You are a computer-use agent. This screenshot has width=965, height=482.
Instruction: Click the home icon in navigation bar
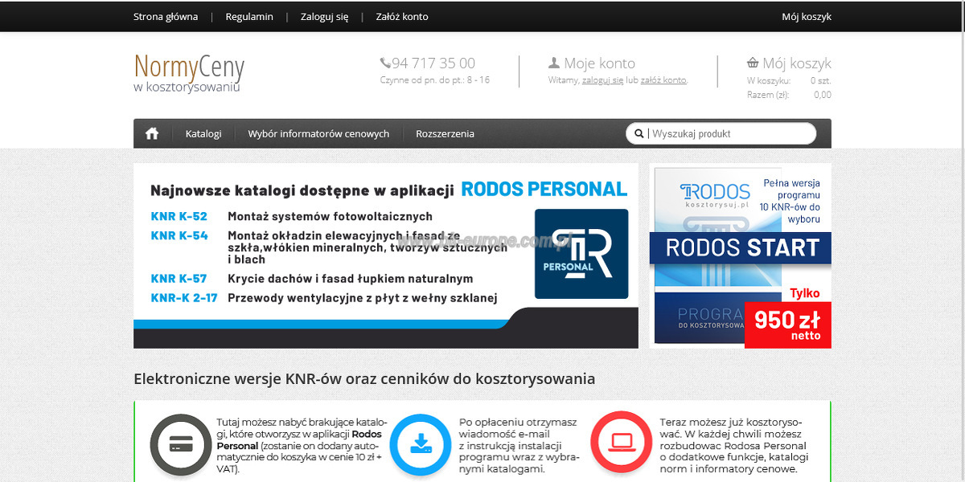[152, 134]
